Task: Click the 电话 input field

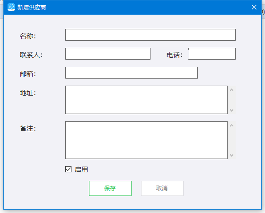Action: point(212,54)
